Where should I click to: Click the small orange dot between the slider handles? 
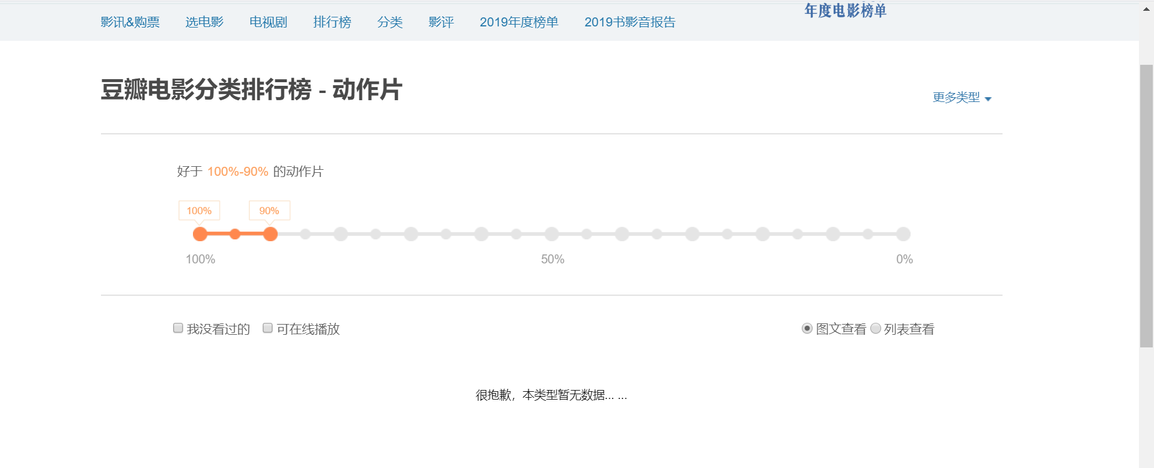point(235,234)
